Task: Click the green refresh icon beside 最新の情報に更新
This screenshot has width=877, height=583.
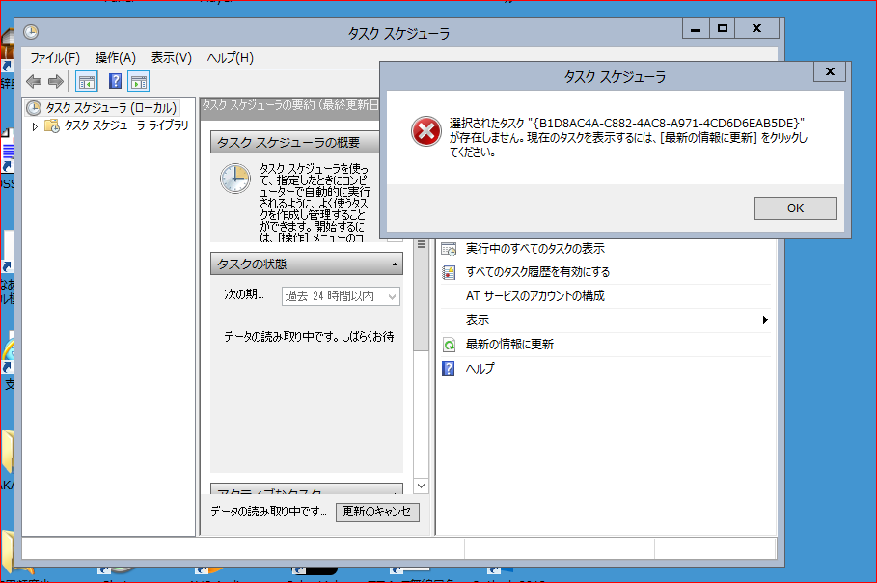Action: pos(449,345)
